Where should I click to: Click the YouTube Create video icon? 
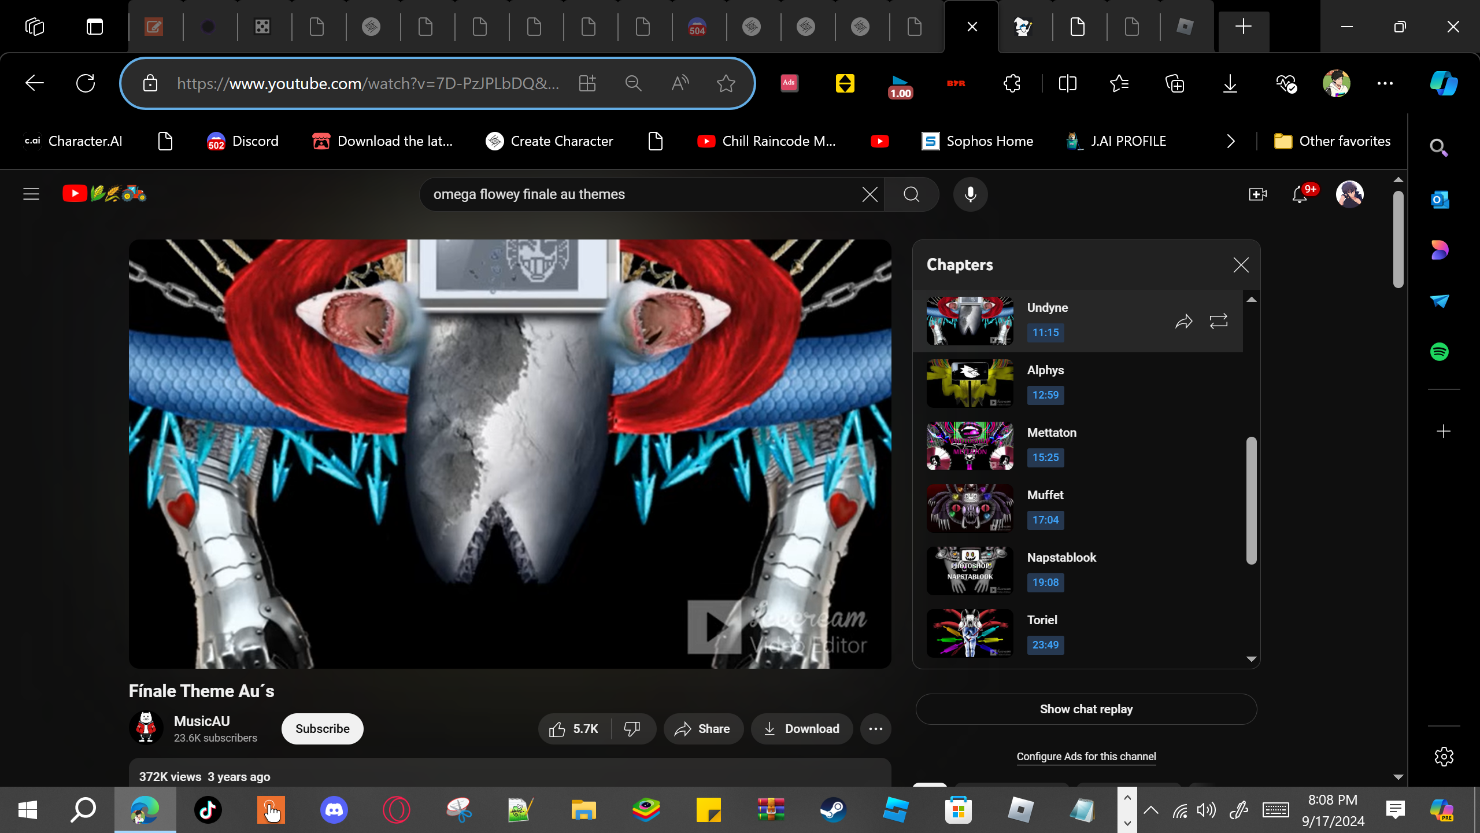tap(1257, 194)
